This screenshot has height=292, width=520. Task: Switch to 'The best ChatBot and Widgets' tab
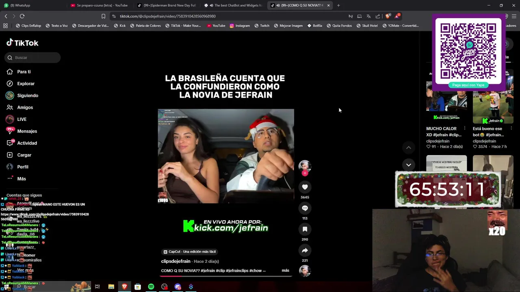pos(234,5)
